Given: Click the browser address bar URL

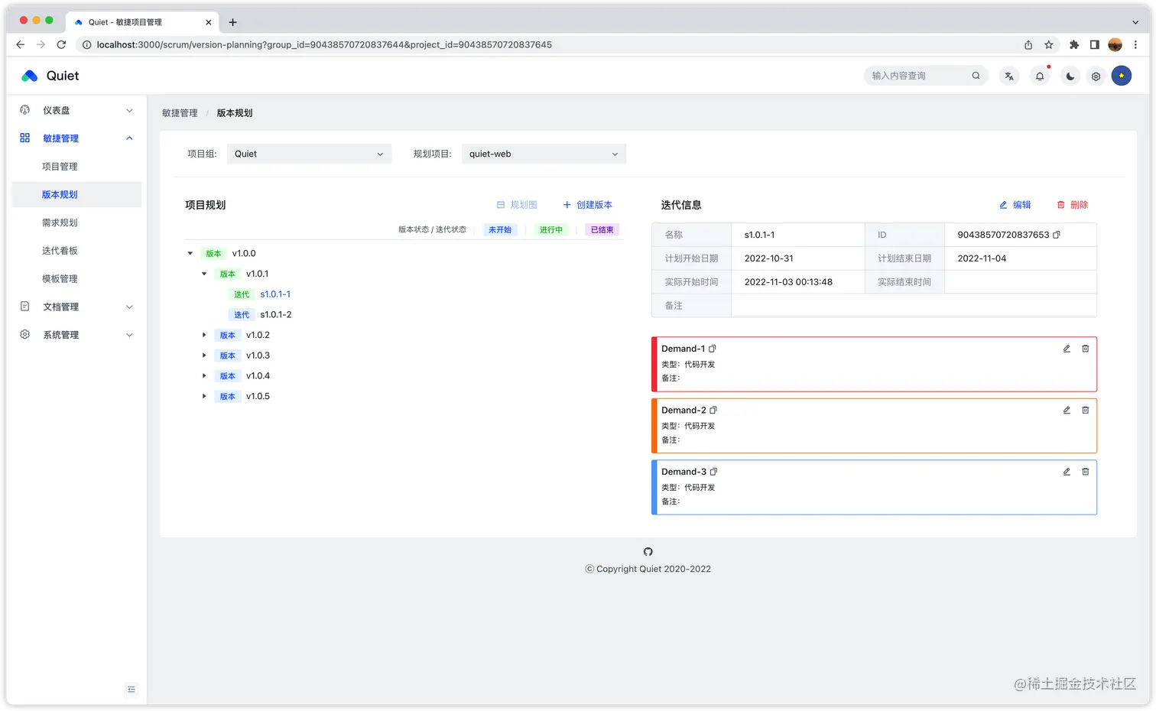Looking at the screenshot, I should click(x=324, y=44).
